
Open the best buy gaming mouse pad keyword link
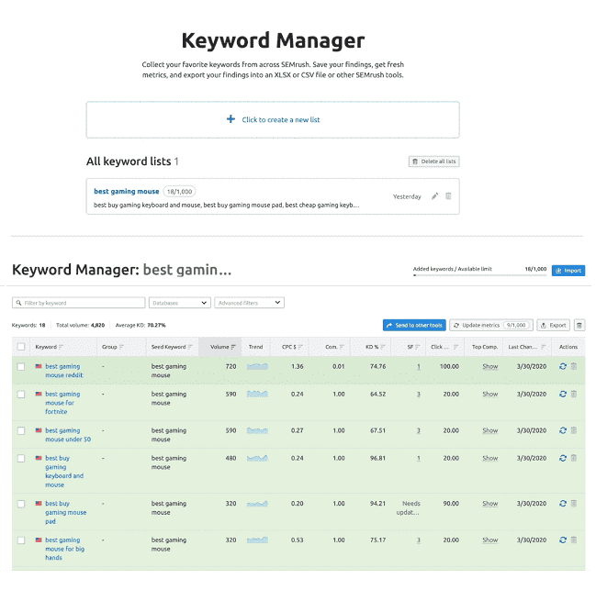66,513
